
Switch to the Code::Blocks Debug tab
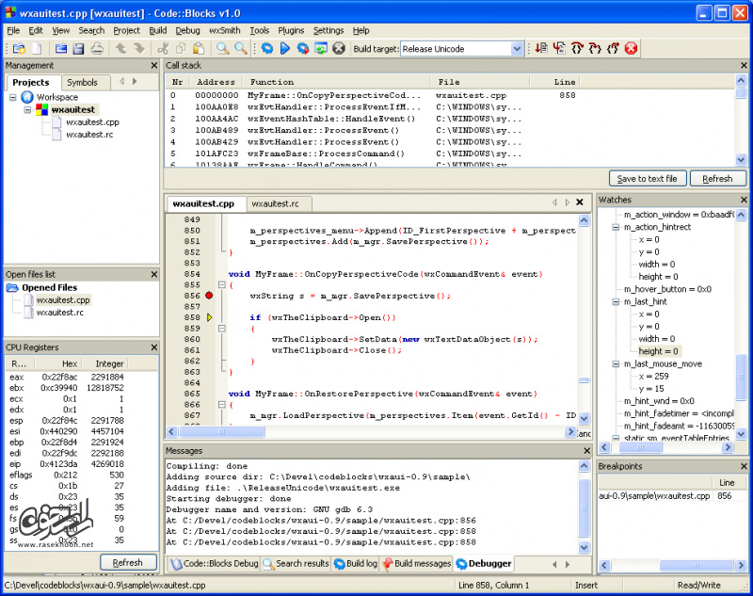(x=215, y=563)
